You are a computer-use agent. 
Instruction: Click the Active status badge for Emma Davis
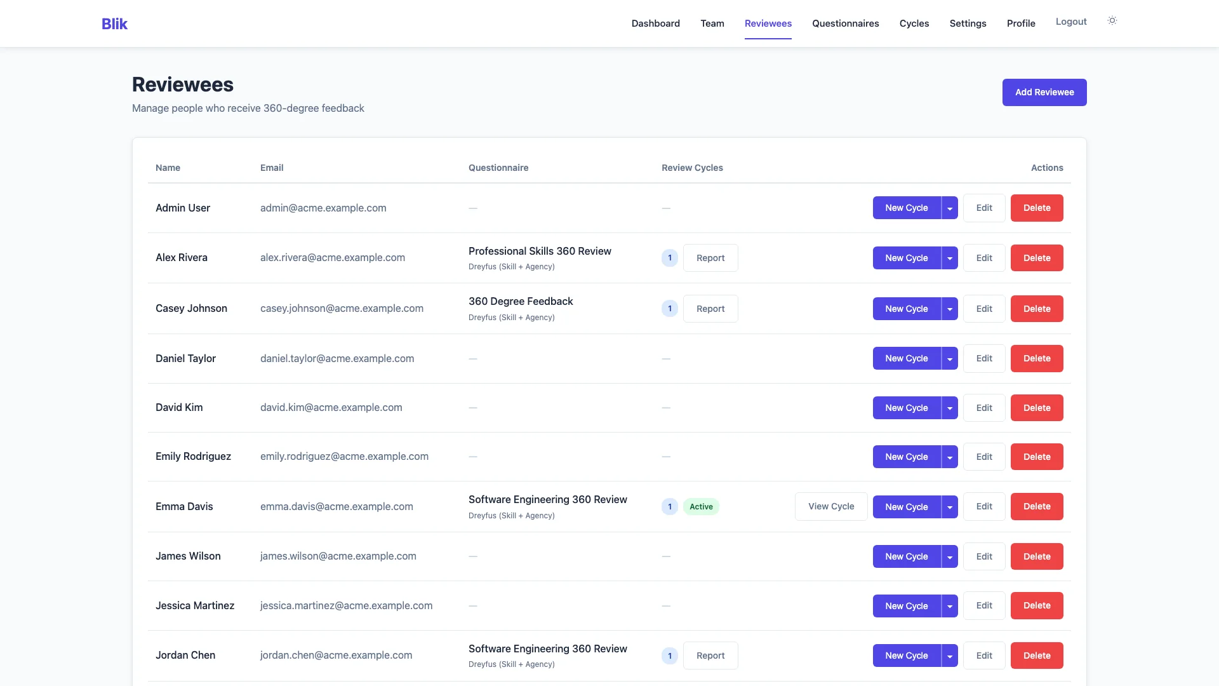click(701, 506)
